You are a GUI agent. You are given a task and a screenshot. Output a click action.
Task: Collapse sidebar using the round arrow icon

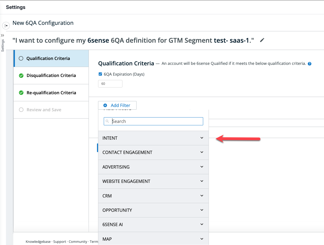(6, 26)
